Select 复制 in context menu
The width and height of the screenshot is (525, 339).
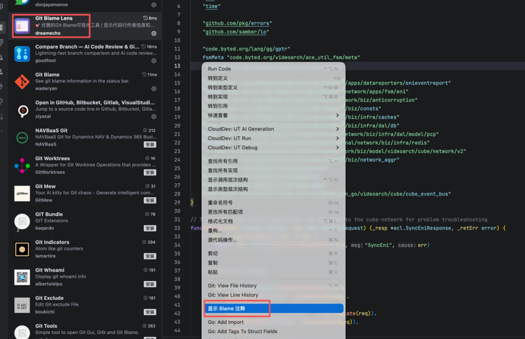(274, 263)
